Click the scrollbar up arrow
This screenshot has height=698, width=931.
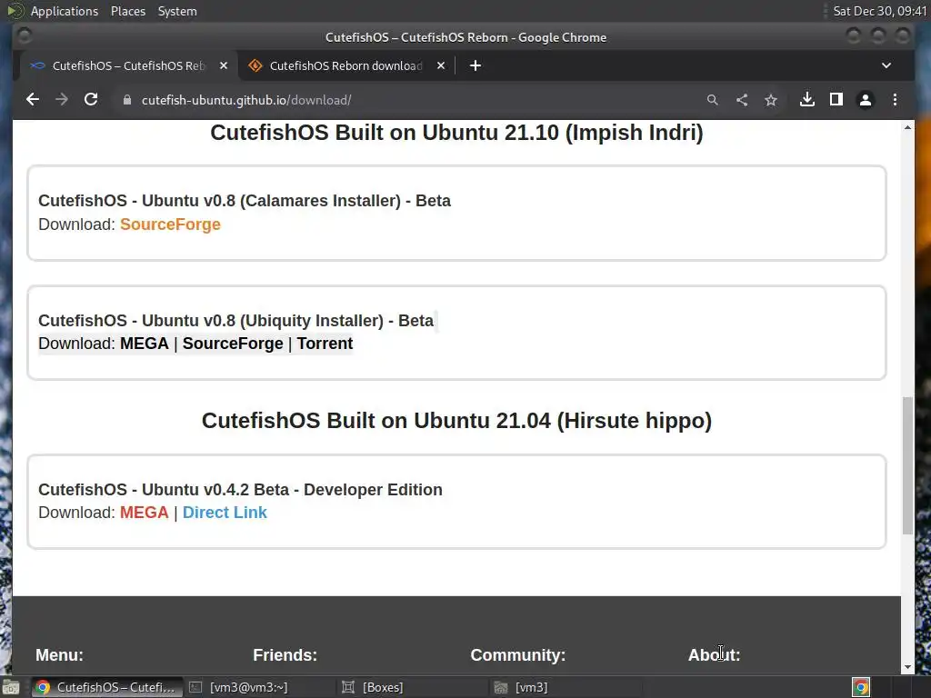click(x=907, y=127)
